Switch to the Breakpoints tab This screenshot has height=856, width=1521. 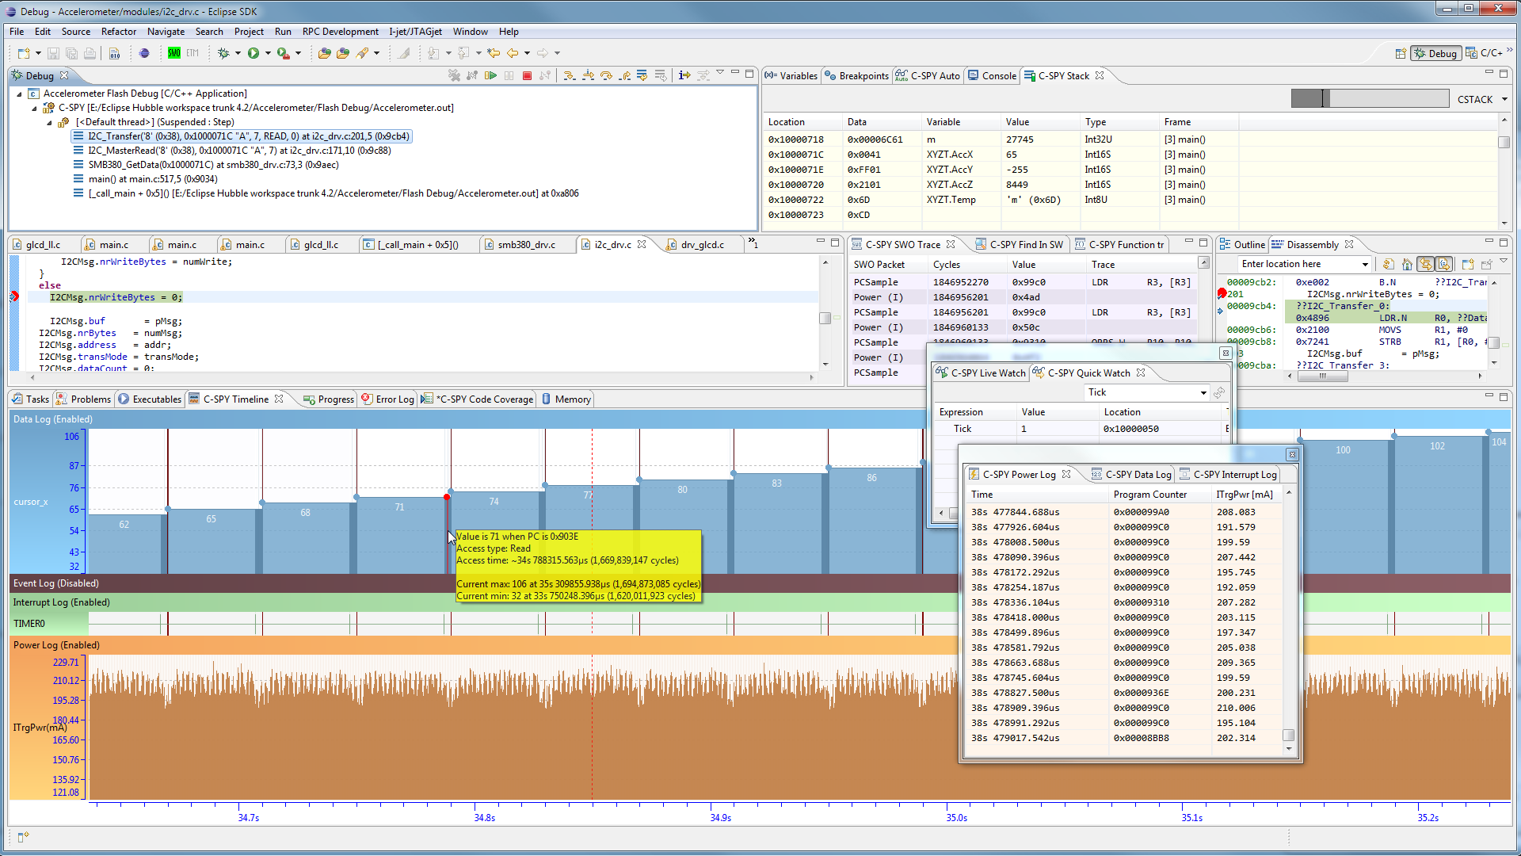[856, 76]
